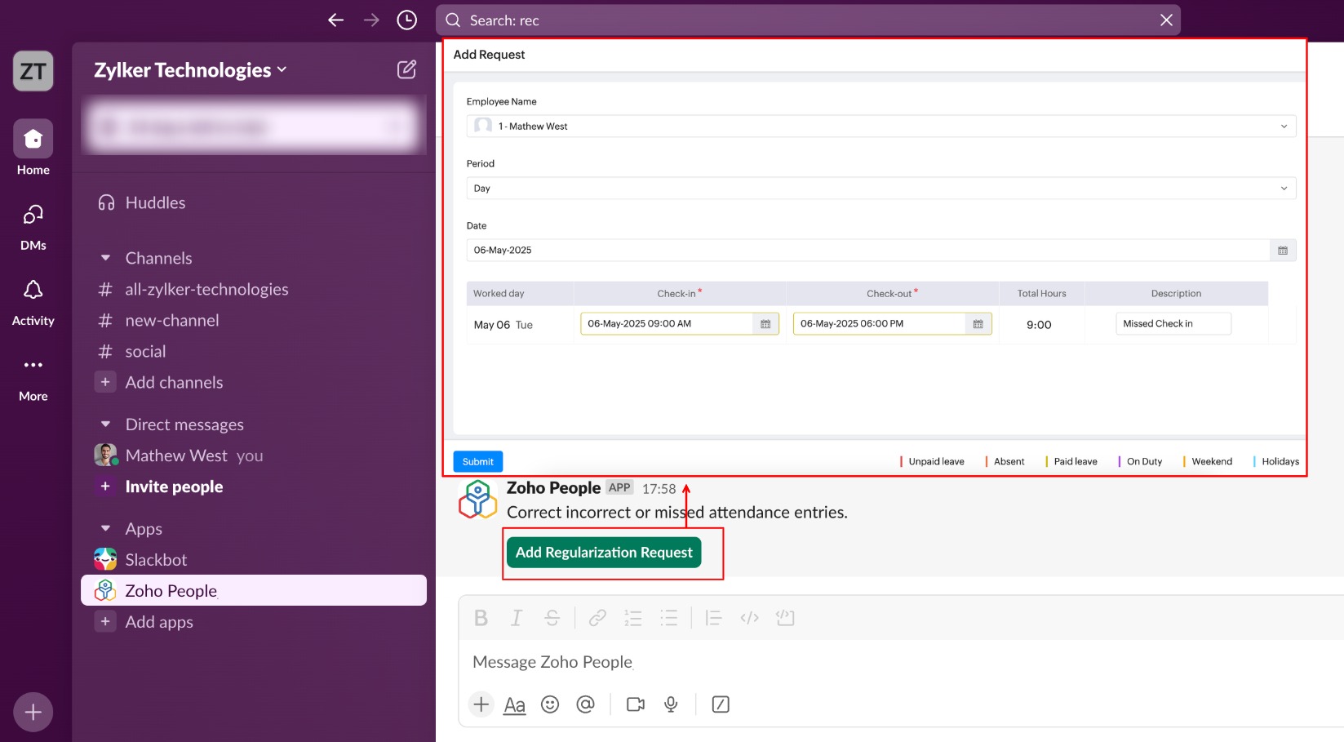Record a video clip
The height and width of the screenshot is (742, 1344).
pyautogui.click(x=636, y=704)
